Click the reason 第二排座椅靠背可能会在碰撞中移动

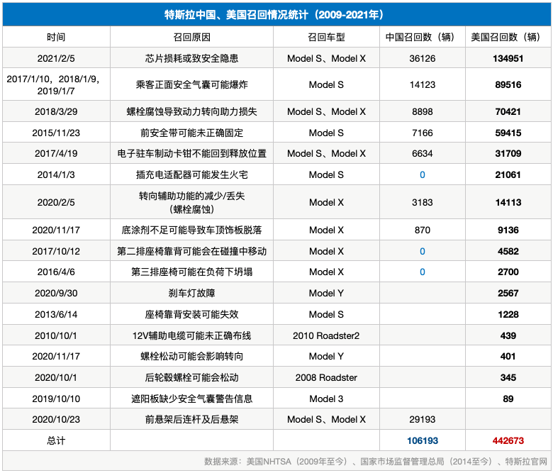click(x=191, y=251)
